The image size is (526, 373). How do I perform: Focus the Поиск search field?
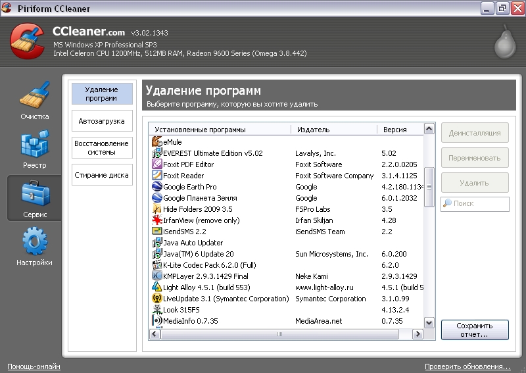point(475,203)
